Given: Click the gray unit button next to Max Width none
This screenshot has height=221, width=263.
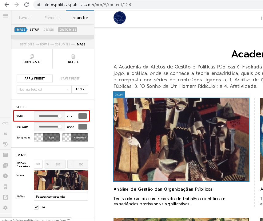Looking at the screenshot, I should tap(82, 127).
